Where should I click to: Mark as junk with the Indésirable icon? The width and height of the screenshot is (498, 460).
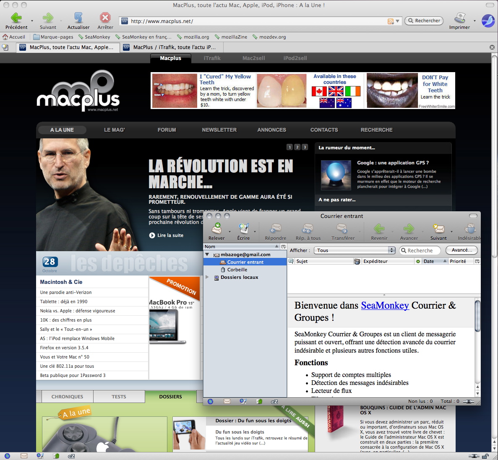pyautogui.click(x=470, y=228)
